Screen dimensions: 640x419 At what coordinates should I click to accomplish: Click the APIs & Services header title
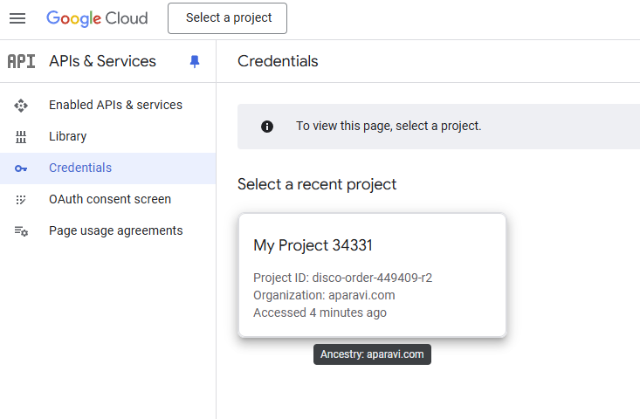(102, 61)
